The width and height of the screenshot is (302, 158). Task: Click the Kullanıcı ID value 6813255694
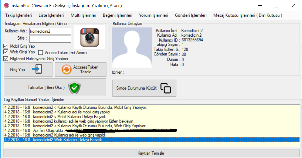pyautogui.click(x=192, y=40)
